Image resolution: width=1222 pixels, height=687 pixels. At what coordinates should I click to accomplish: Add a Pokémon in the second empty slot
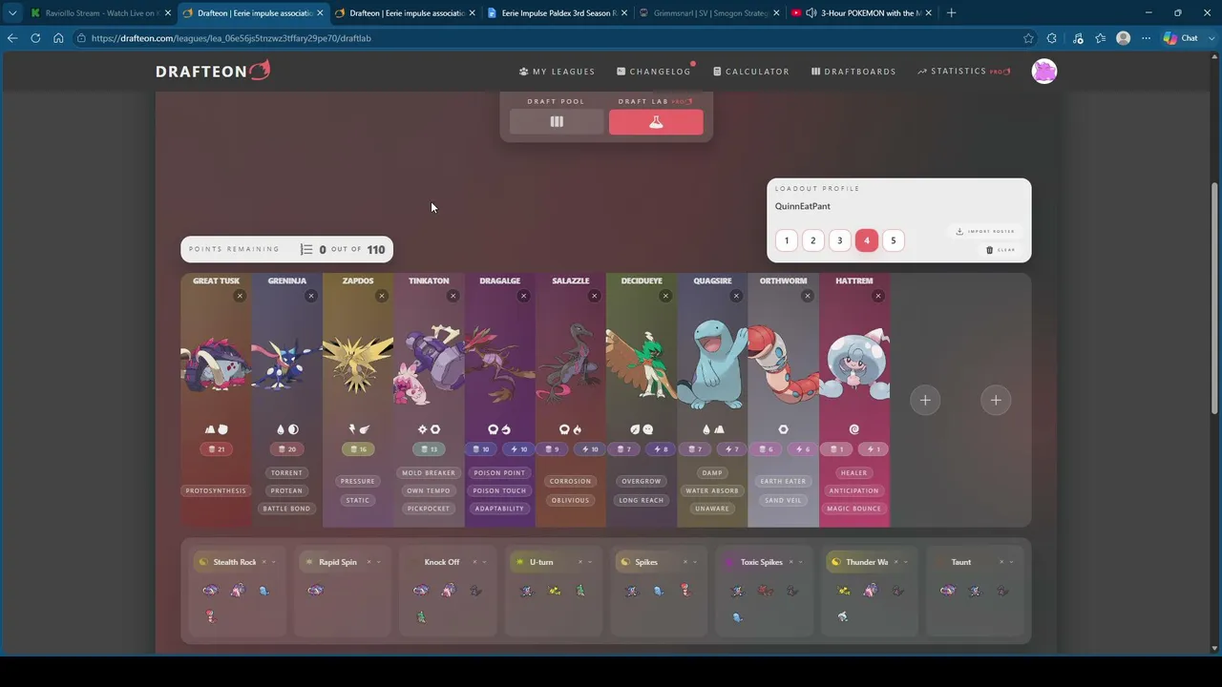point(996,401)
